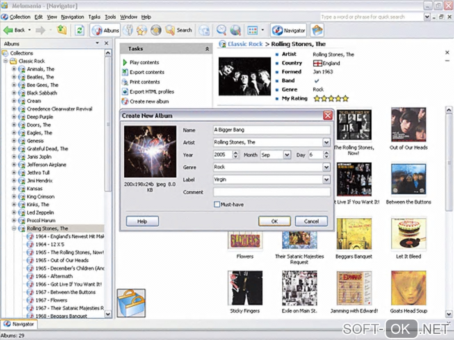The width and height of the screenshot is (454, 340).
Task: Click the OK button in dialog
Action: pos(274,221)
